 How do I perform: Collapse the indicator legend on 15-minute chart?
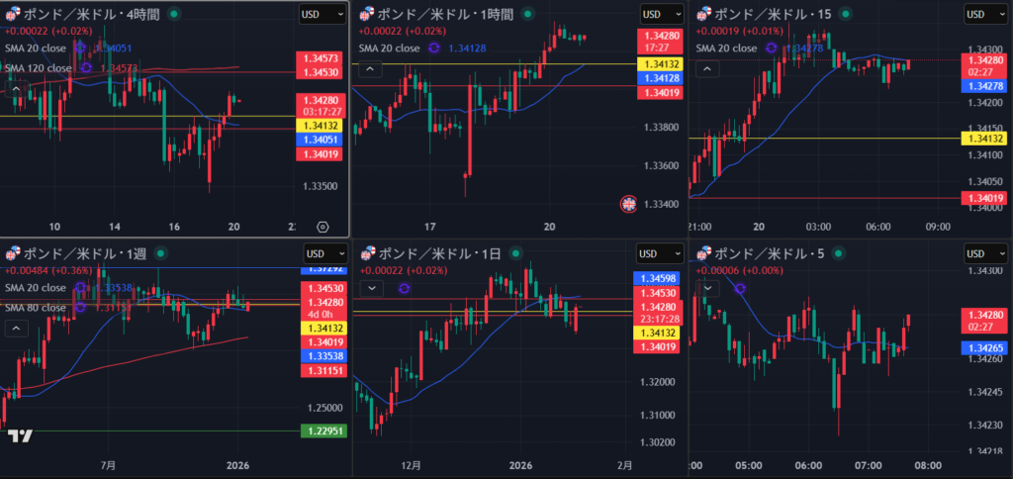706,68
